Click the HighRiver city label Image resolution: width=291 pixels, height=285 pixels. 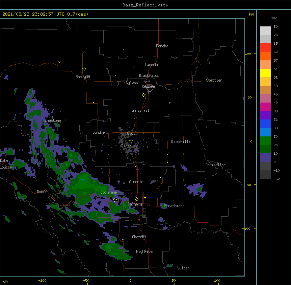tap(145, 251)
